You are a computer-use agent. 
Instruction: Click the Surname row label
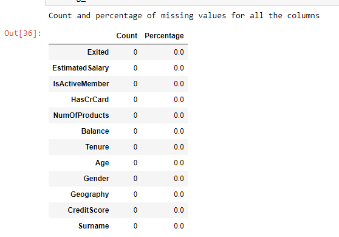click(94, 225)
